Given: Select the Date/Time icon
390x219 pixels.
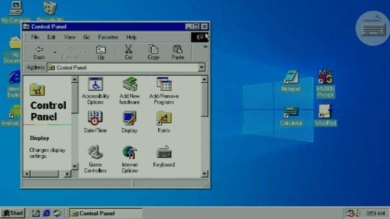Looking at the screenshot, I should [95, 122].
